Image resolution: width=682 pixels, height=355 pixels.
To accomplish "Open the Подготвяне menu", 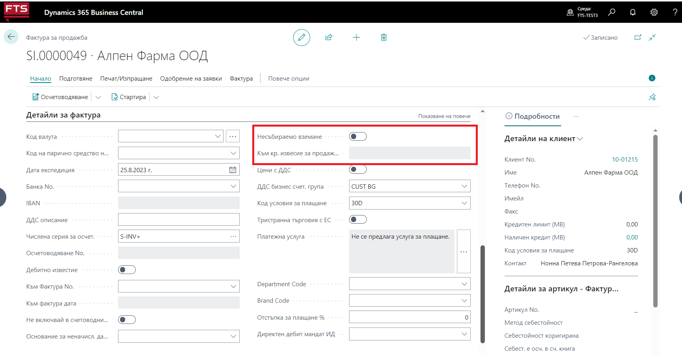I will [x=76, y=78].
